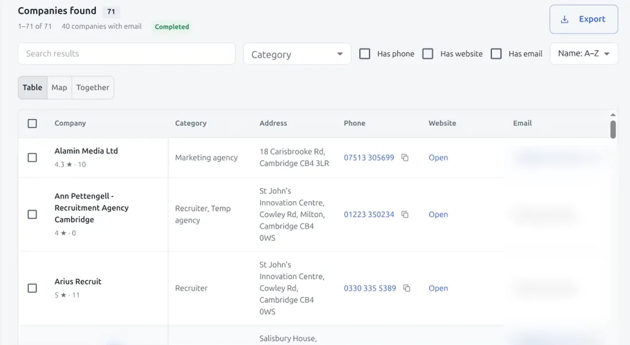Click the Alamin Media 4.3 star rating
Screen dimensions: 630x345
[x=70, y=165]
